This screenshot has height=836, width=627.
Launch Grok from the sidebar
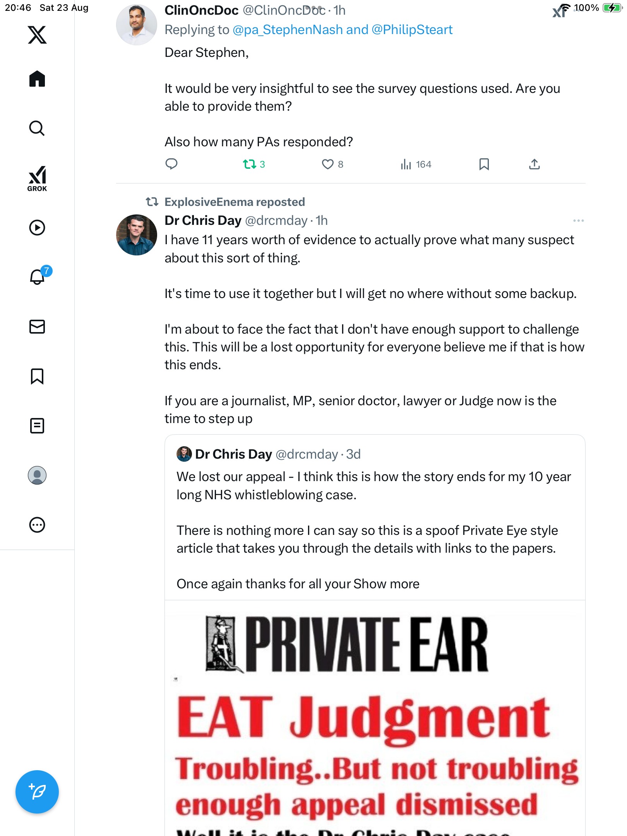click(x=37, y=178)
